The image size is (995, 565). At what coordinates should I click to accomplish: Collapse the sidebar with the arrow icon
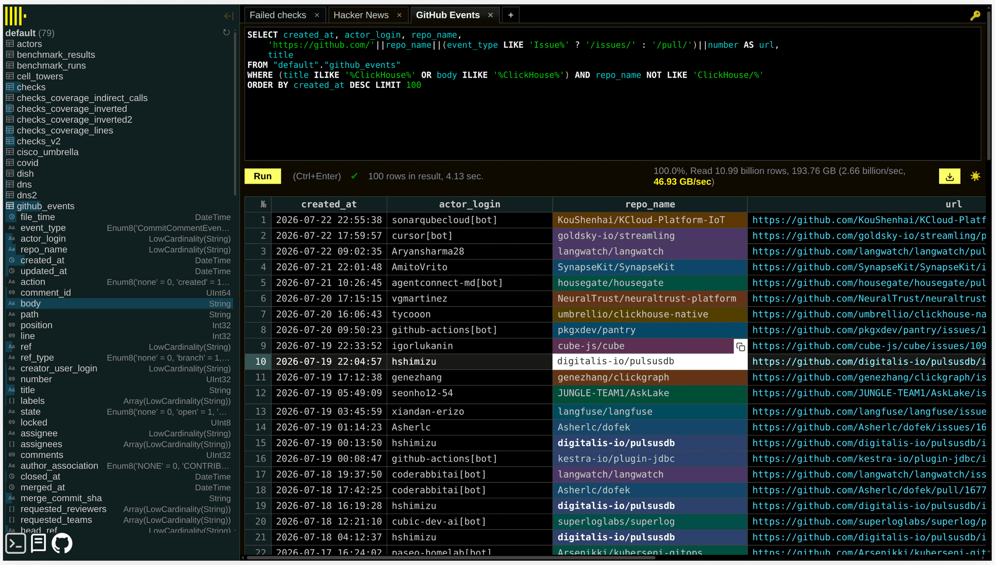coord(228,16)
